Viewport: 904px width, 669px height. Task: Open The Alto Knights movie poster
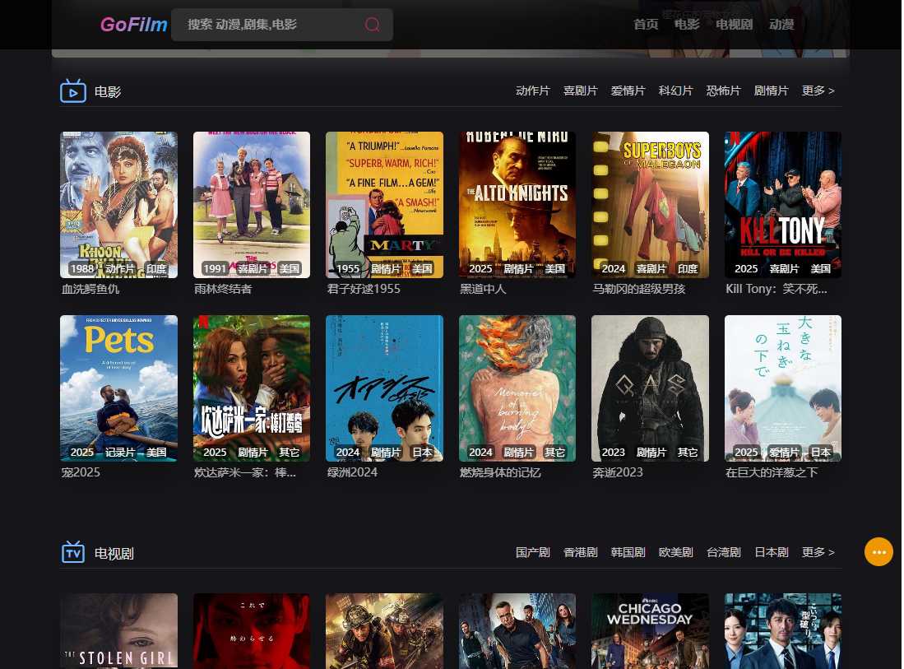click(517, 204)
